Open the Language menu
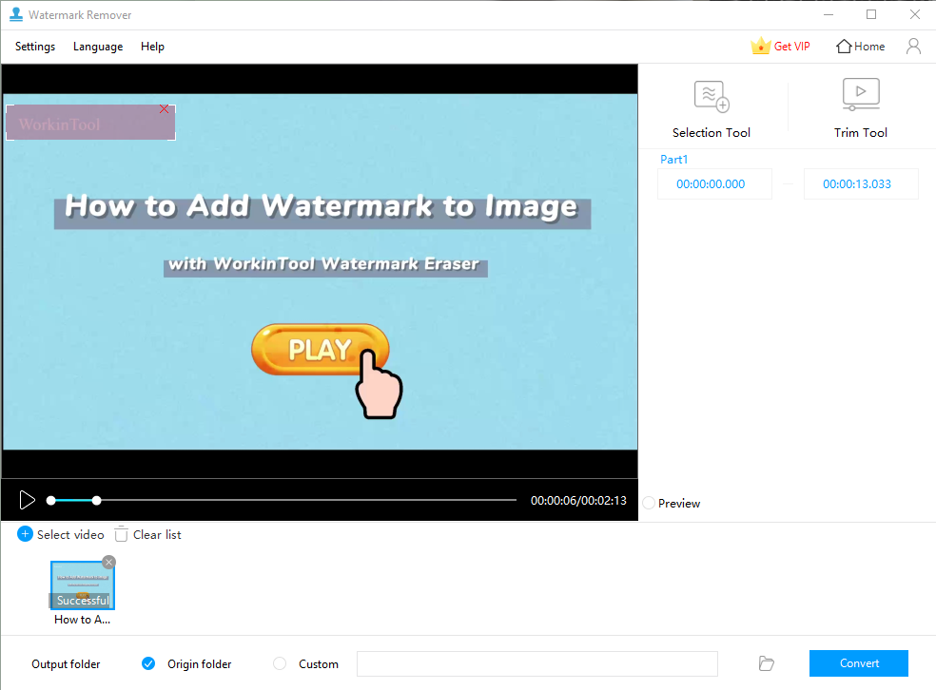This screenshot has height=690, width=936. [x=98, y=47]
